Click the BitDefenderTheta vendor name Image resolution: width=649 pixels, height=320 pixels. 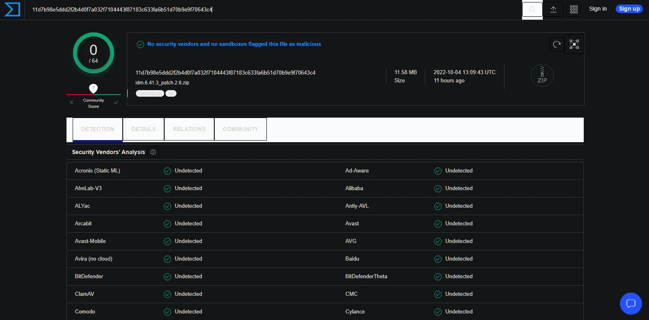[x=366, y=277]
